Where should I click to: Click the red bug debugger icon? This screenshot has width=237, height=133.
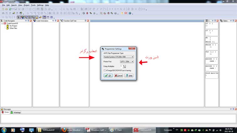pyautogui.click(x=87, y=13)
